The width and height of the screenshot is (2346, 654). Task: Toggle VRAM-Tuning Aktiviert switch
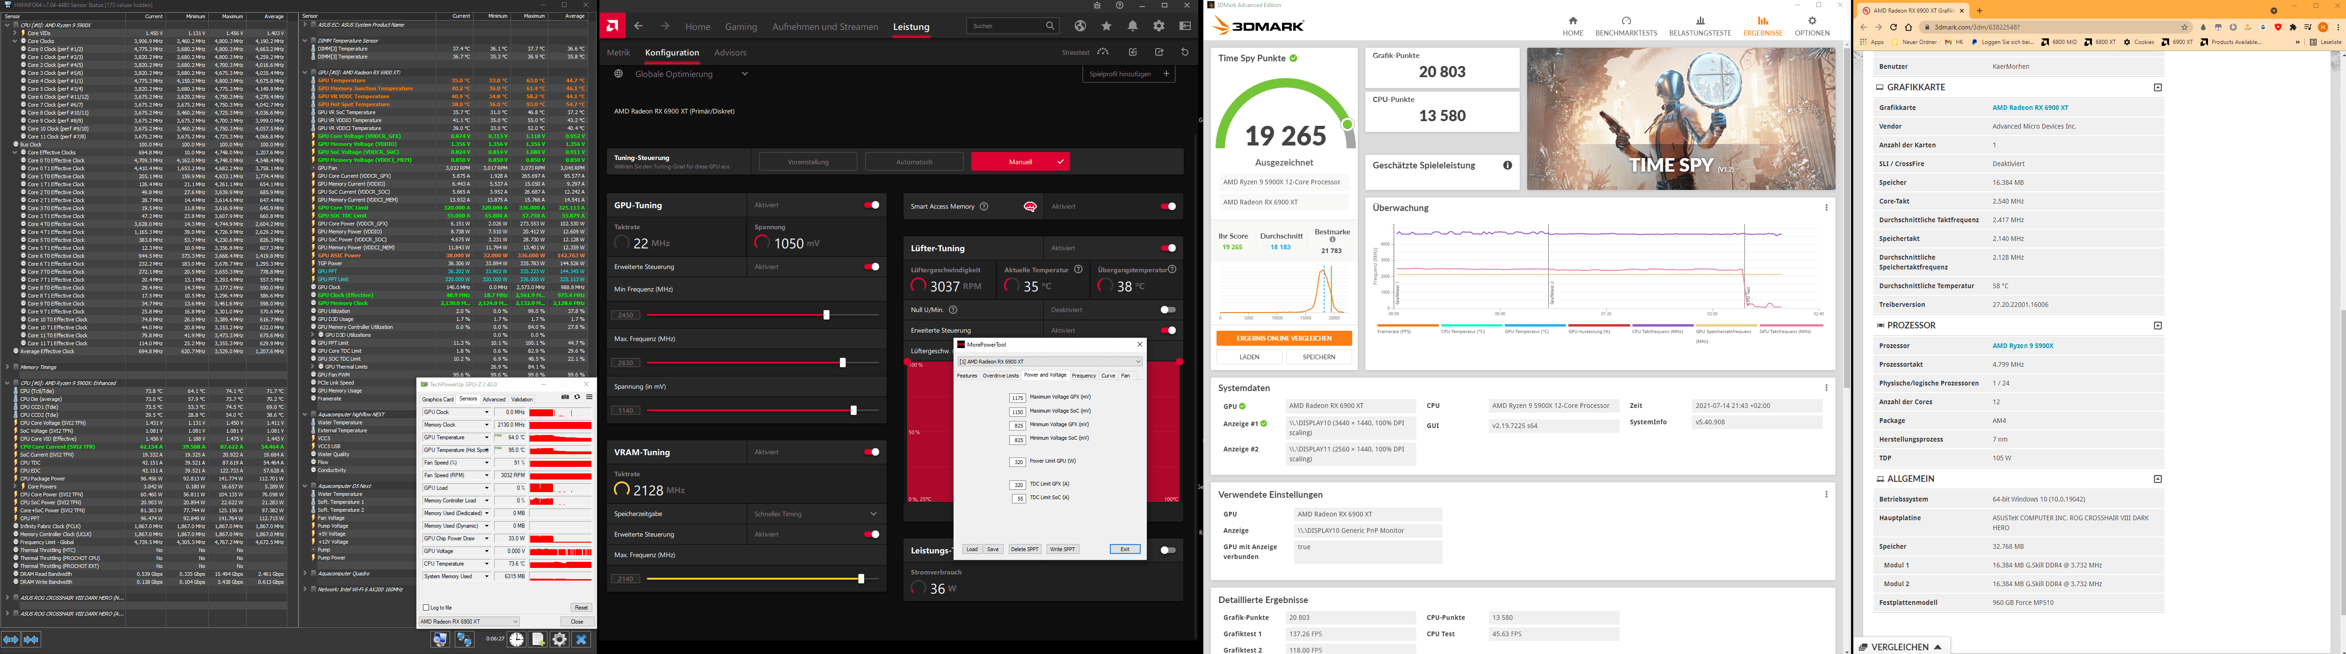click(872, 452)
